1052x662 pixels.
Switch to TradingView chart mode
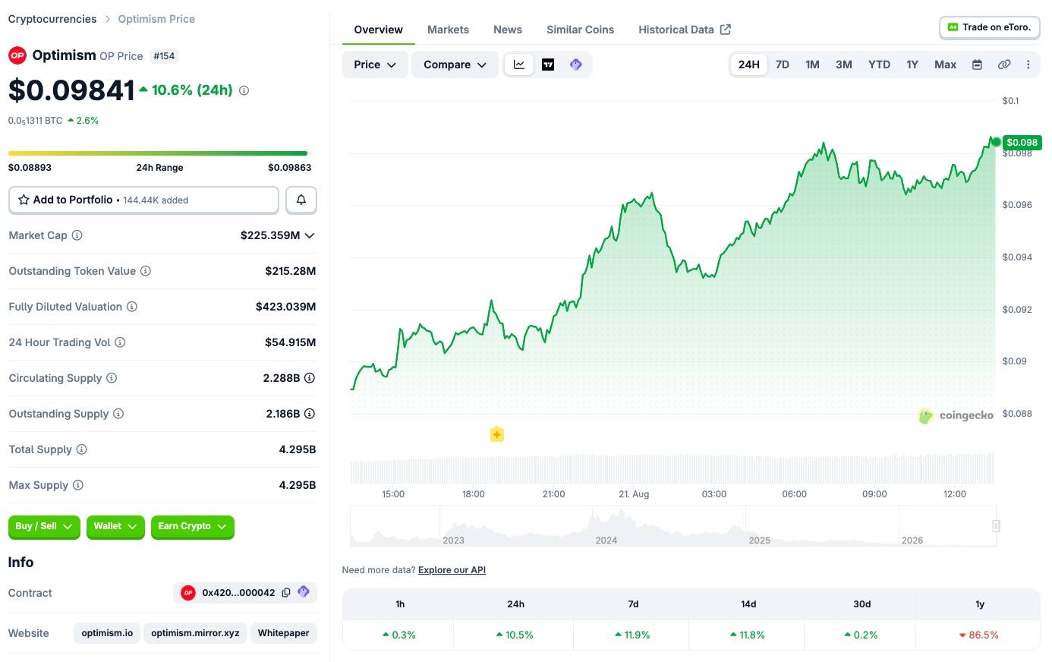(x=548, y=65)
